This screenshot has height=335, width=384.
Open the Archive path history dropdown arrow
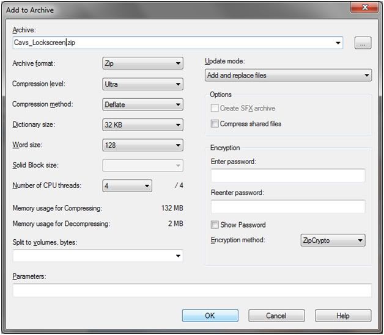[x=338, y=43]
